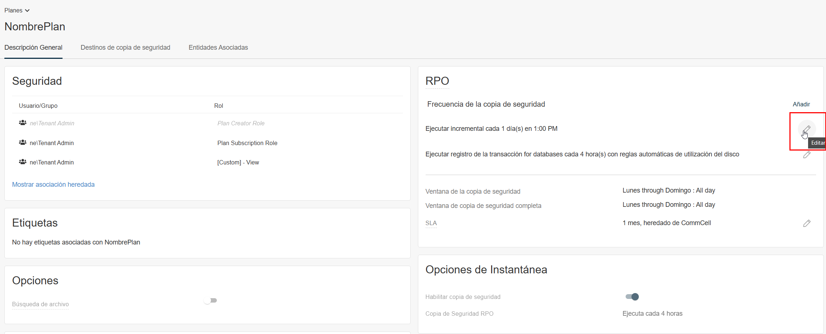Click the Búsqueda de archivo label
The height and width of the screenshot is (334, 826).
pyautogui.click(x=40, y=304)
